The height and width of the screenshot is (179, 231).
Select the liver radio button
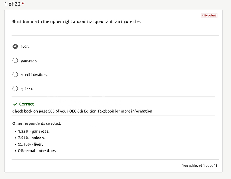point(15,46)
